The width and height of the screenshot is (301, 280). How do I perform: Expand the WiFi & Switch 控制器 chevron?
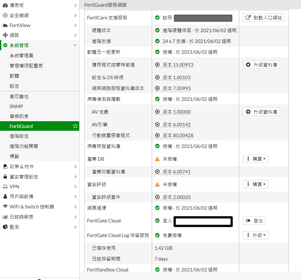75,207
